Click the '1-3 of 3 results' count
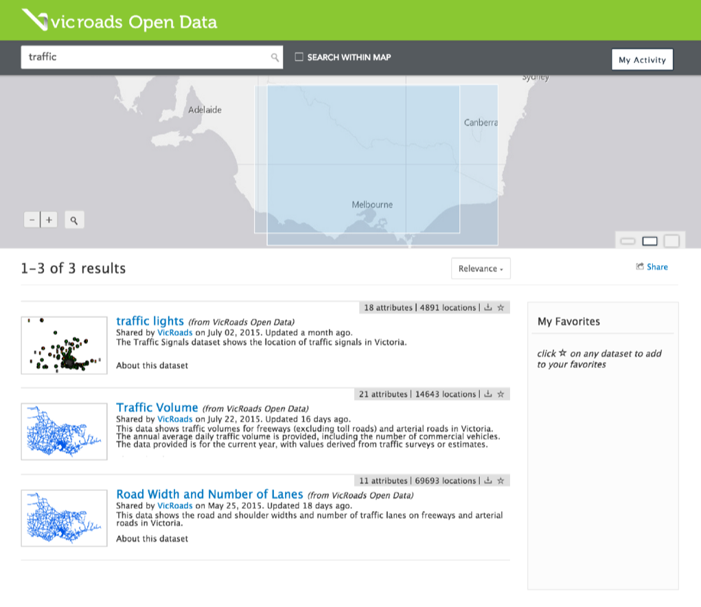 [73, 268]
